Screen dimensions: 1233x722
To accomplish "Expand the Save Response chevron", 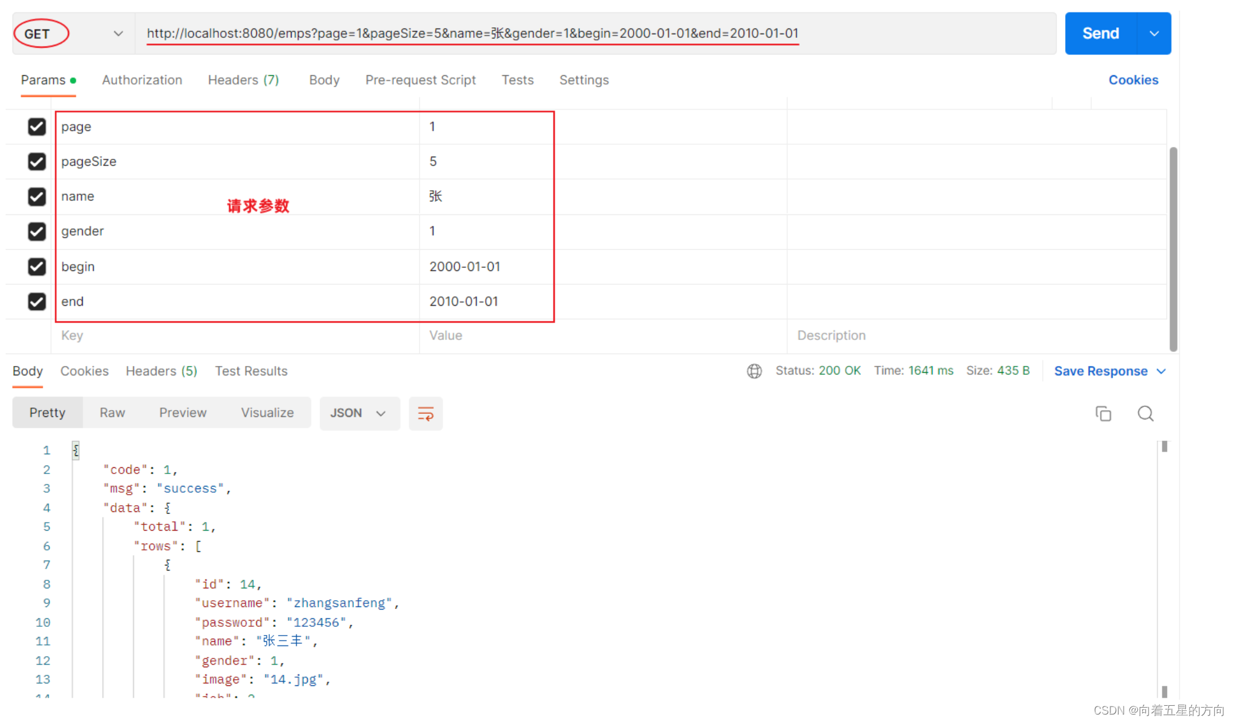I will [x=1161, y=372].
